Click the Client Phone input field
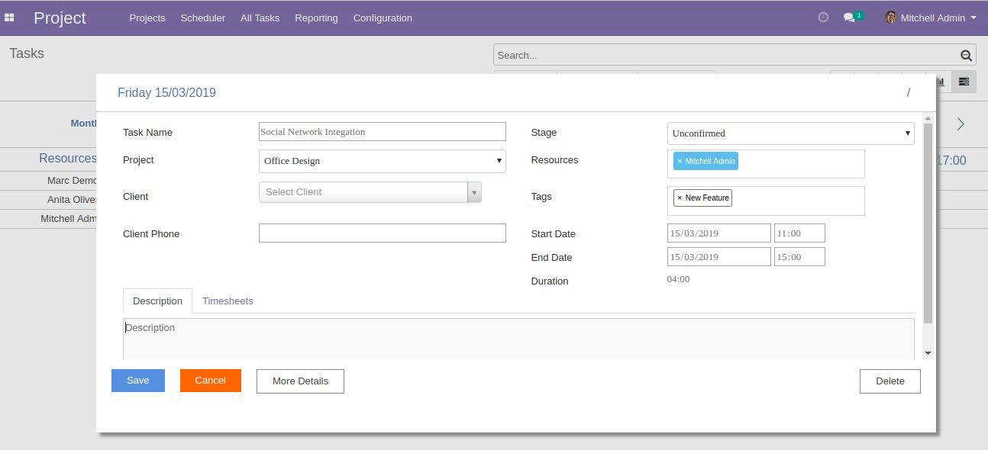 point(382,233)
